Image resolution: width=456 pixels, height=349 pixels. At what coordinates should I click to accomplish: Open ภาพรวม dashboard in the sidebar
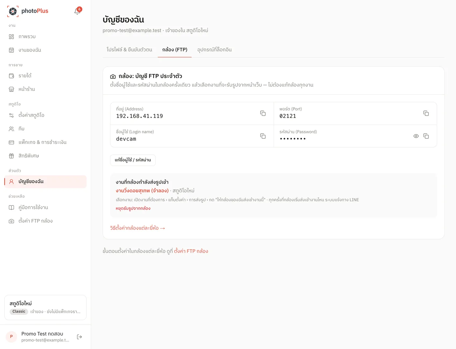(x=45, y=37)
